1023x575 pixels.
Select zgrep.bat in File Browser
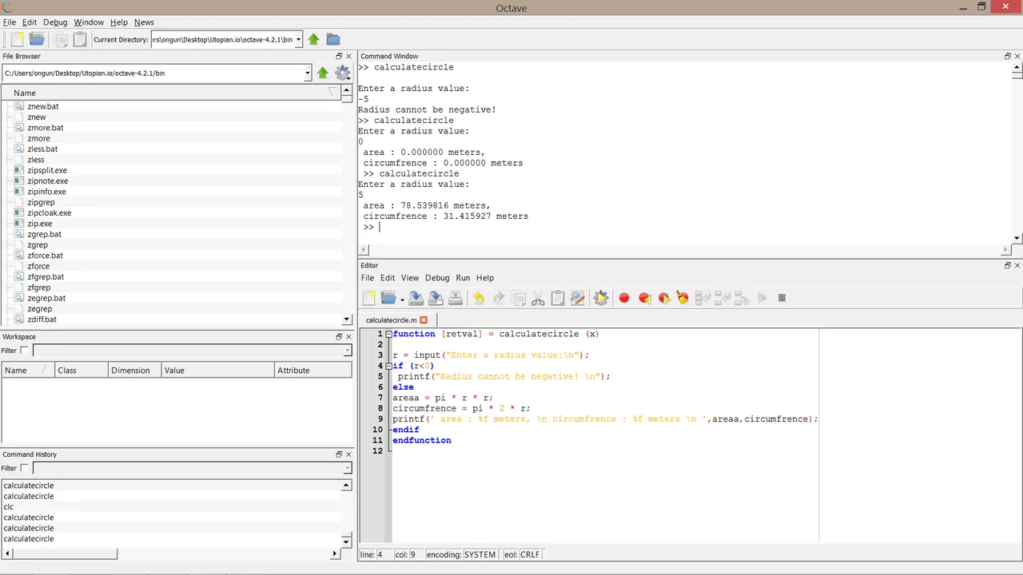click(x=45, y=234)
